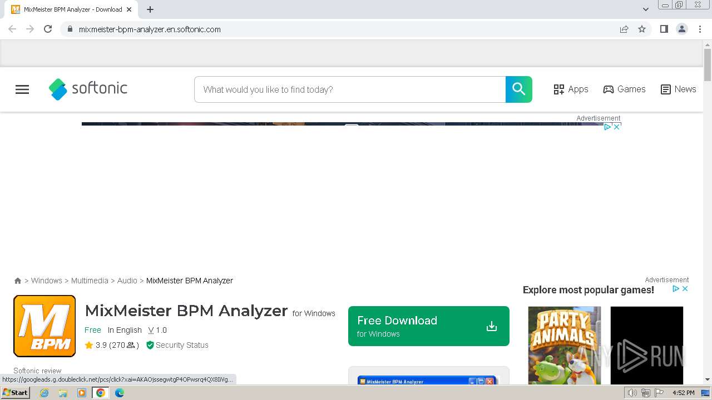
Task: Go to the Audio breadcrumb link
Action: click(x=127, y=281)
